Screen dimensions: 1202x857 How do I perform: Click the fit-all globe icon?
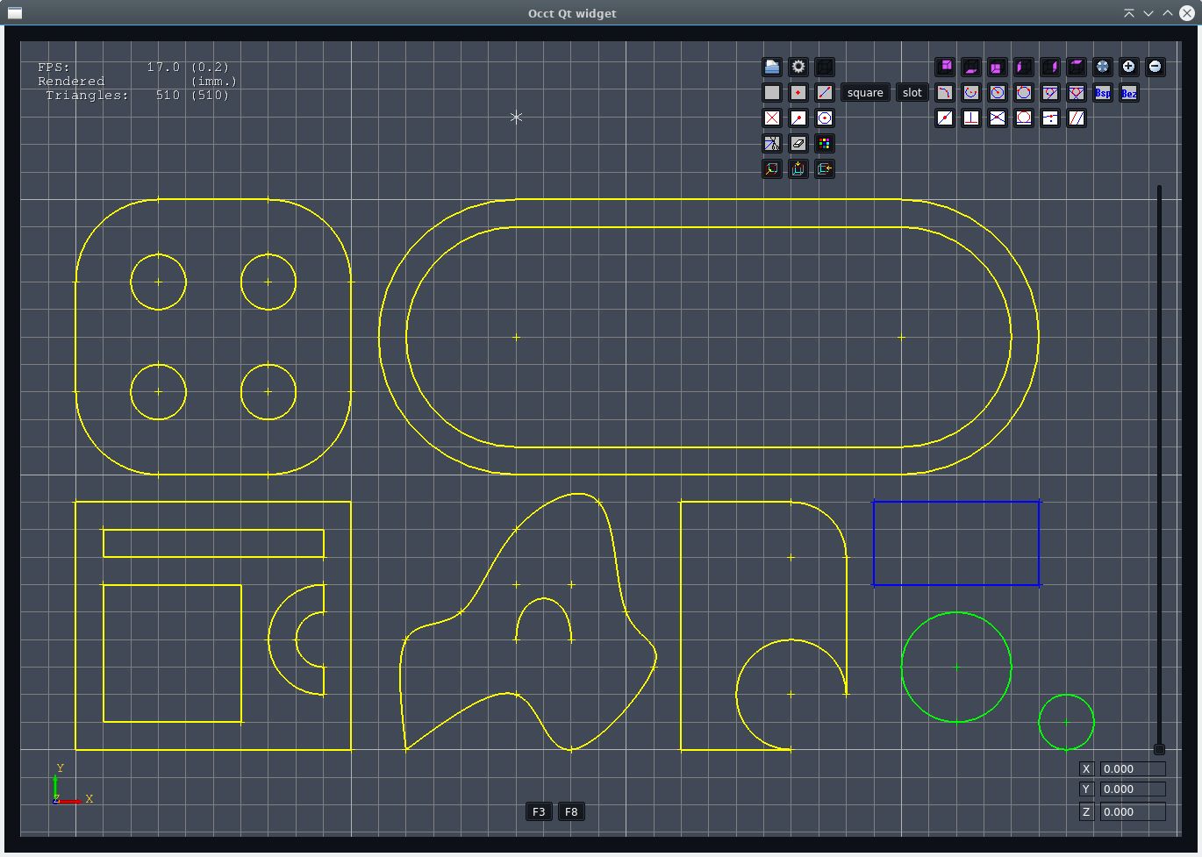coord(1103,67)
